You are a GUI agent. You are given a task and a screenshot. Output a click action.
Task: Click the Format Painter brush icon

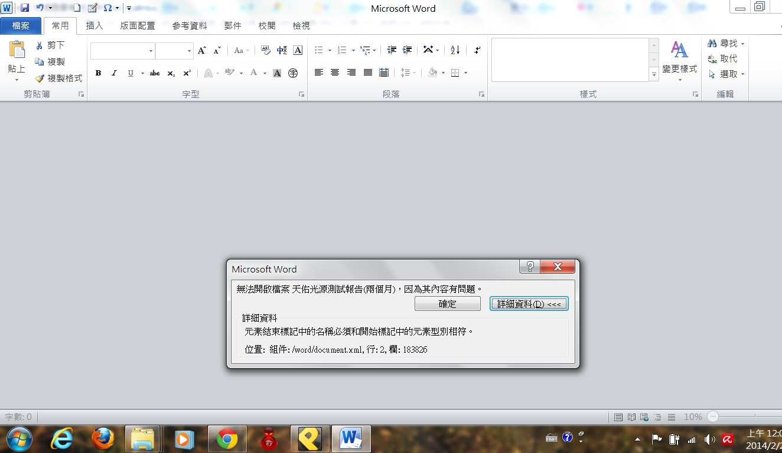click(40, 78)
